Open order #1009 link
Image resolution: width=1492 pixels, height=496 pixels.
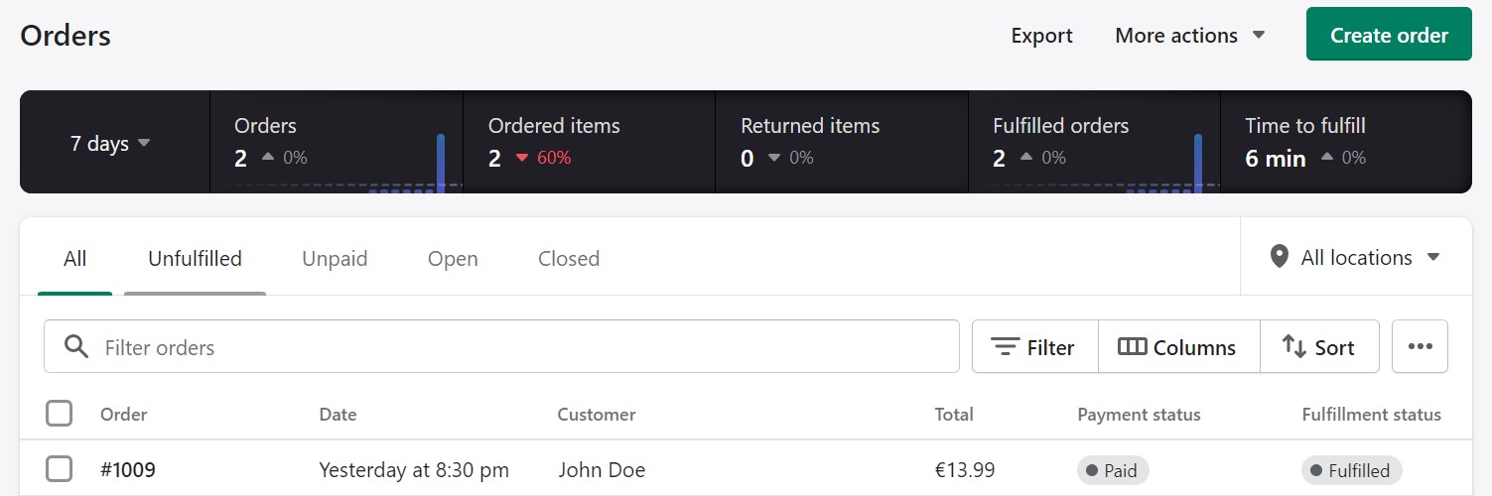(x=128, y=470)
